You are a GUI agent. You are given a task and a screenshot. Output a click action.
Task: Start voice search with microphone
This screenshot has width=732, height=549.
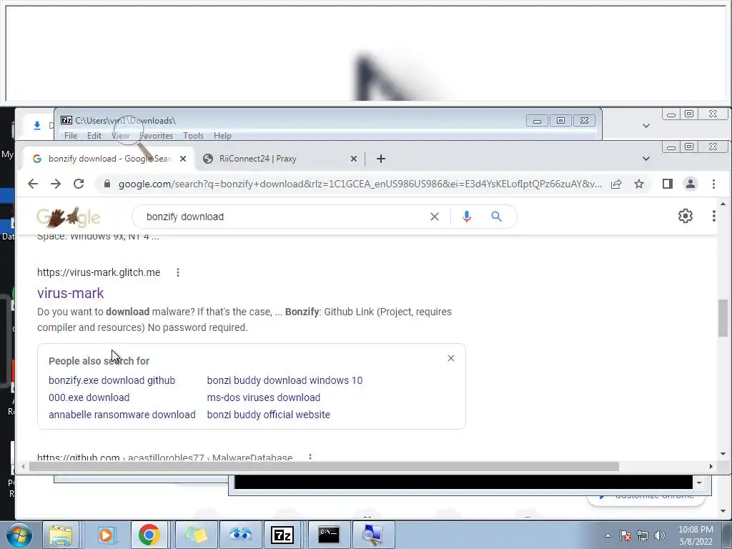pyautogui.click(x=466, y=217)
